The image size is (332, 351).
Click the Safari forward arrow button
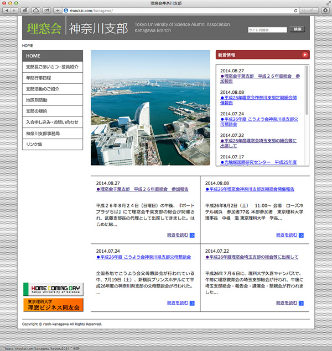[14, 10]
